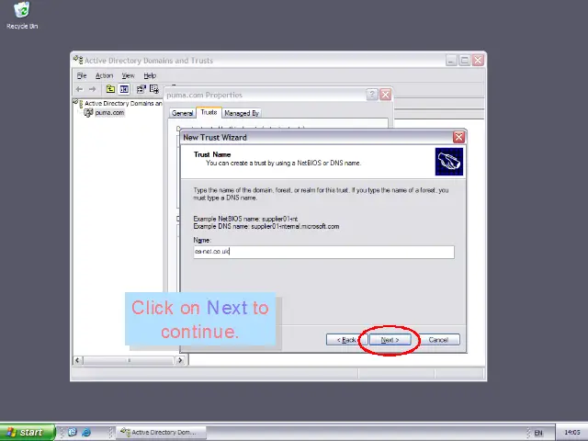Click the Help question-mark button in Properties
The image size is (588, 441).
[x=371, y=95]
